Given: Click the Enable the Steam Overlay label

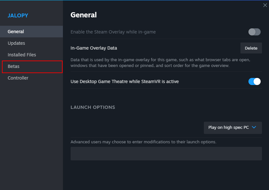Looking at the screenshot, I should pyautogui.click(x=113, y=32).
